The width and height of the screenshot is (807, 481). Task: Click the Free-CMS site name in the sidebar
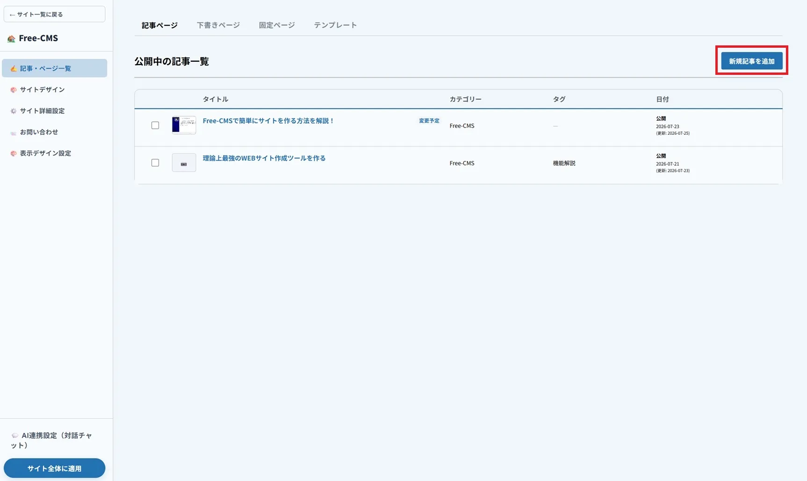click(x=38, y=38)
